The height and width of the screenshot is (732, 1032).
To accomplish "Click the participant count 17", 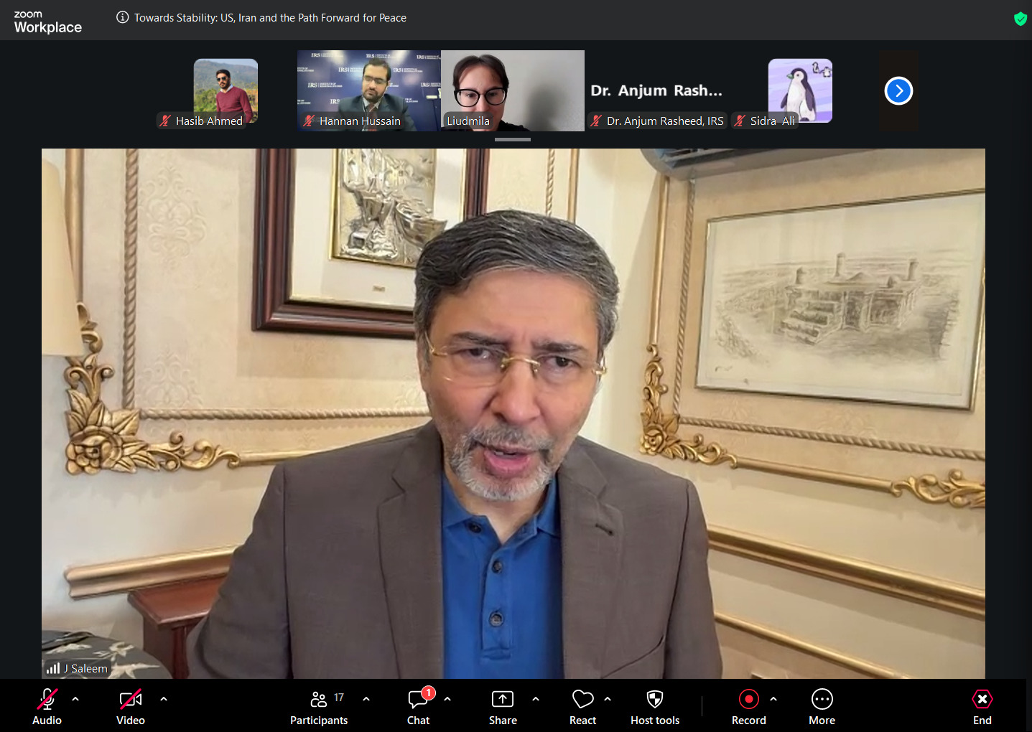I will tap(339, 697).
